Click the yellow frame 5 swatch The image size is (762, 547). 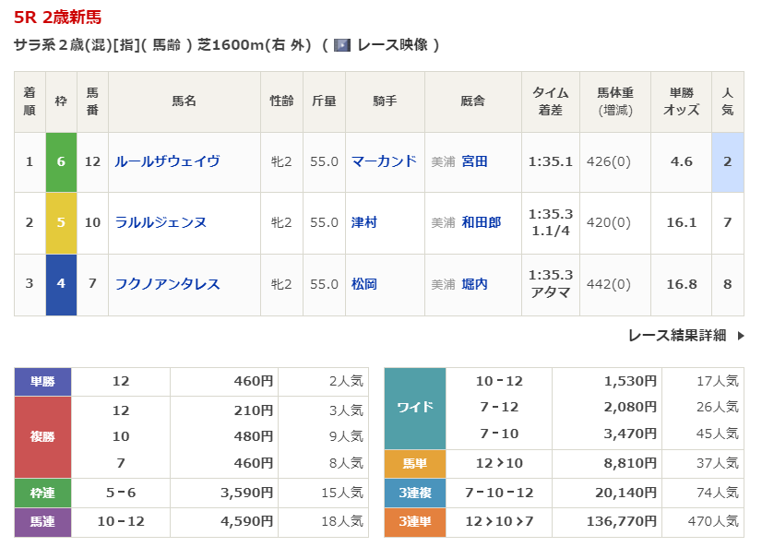click(61, 222)
